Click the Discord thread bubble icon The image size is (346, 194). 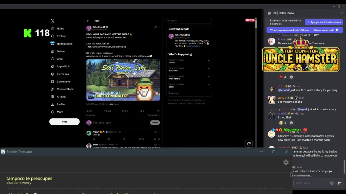pos(270,13)
